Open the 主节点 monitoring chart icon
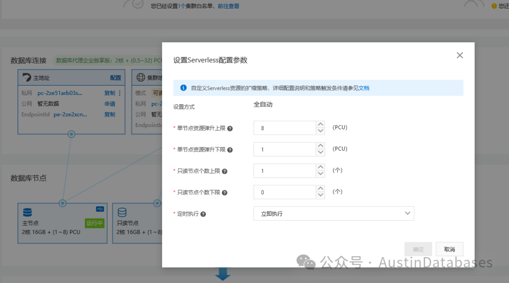Image resolution: width=509 pixels, height=283 pixels. [x=100, y=209]
